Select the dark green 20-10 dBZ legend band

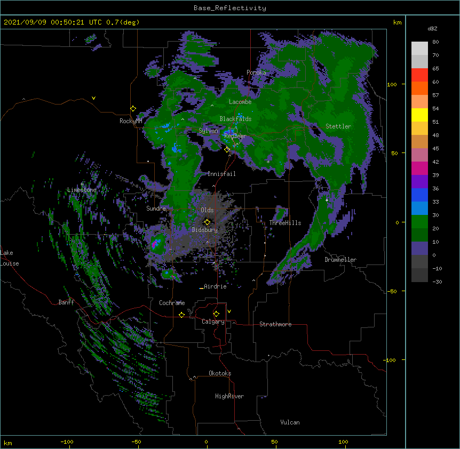tap(419, 235)
